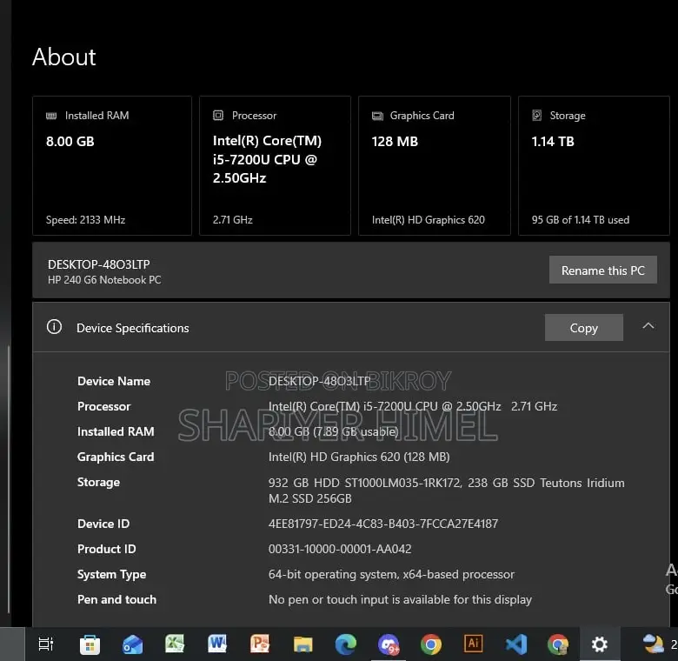This screenshot has height=661, width=678.
Task: Click the Pen and touch row label
Action: 116,599
